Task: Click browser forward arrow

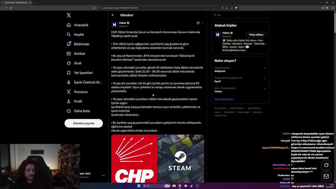Action: pyautogui.click(x=7, y=8)
